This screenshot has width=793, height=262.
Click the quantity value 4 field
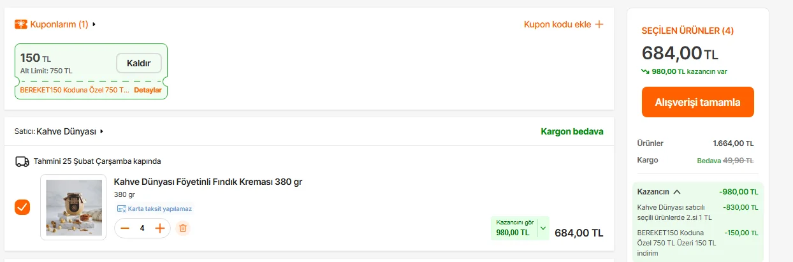point(142,228)
